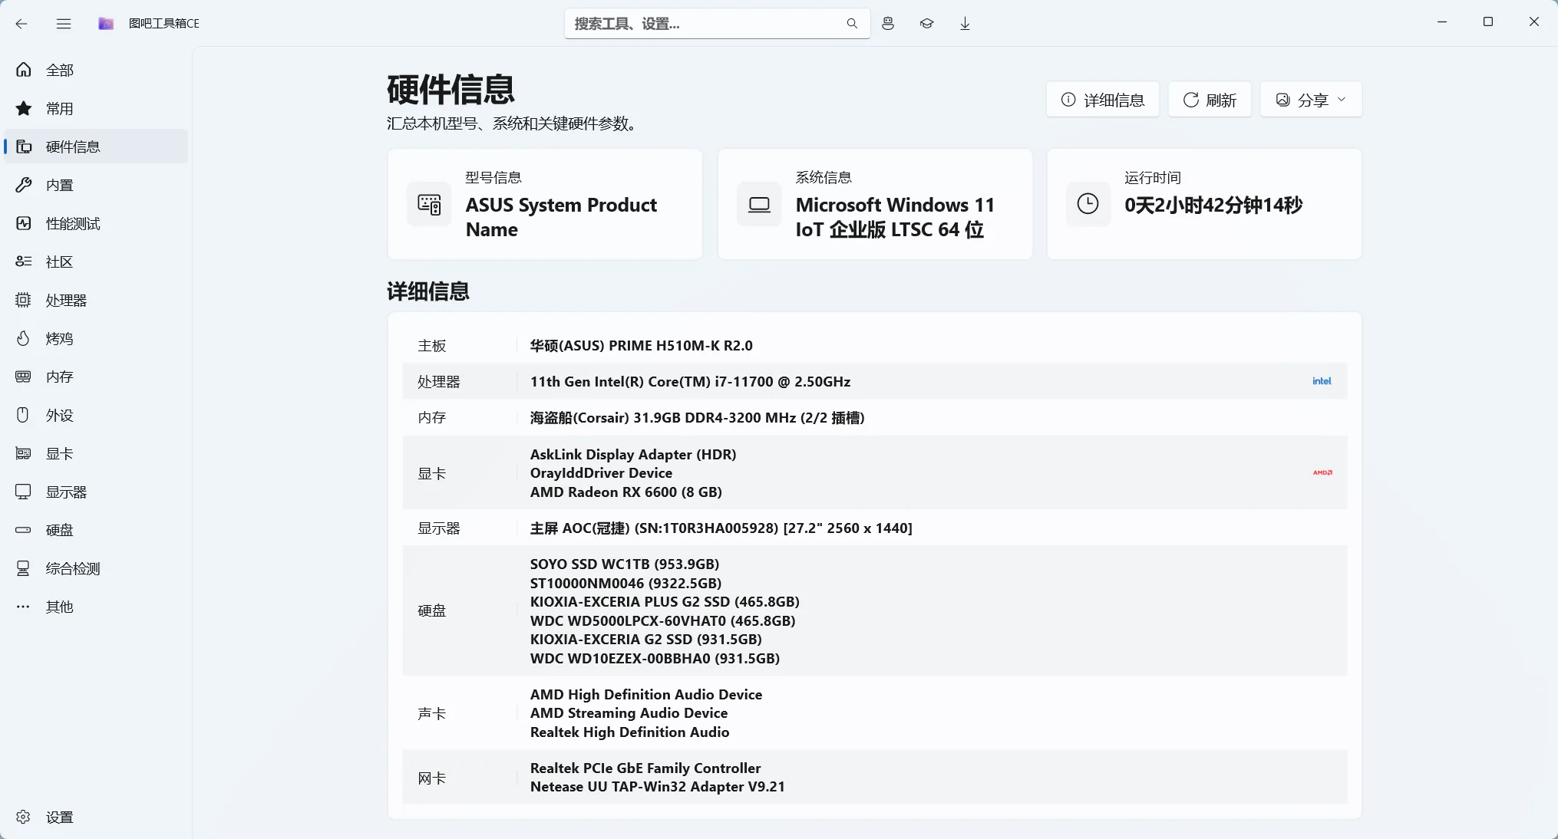The height and width of the screenshot is (839, 1558).
Task: Click the graduation cap icon in the title bar
Action: [x=927, y=24]
